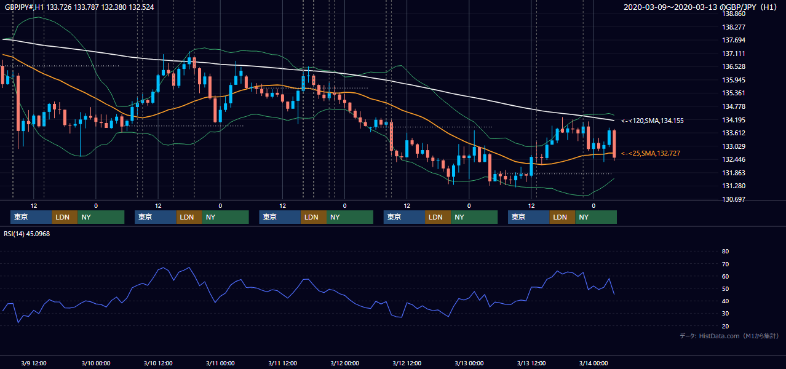The image size is (786, 369).
Task: Select the 2020-03-09～2020-03-13 GBP/JPY (H1) chart title
Action: [x=701, y=7]
